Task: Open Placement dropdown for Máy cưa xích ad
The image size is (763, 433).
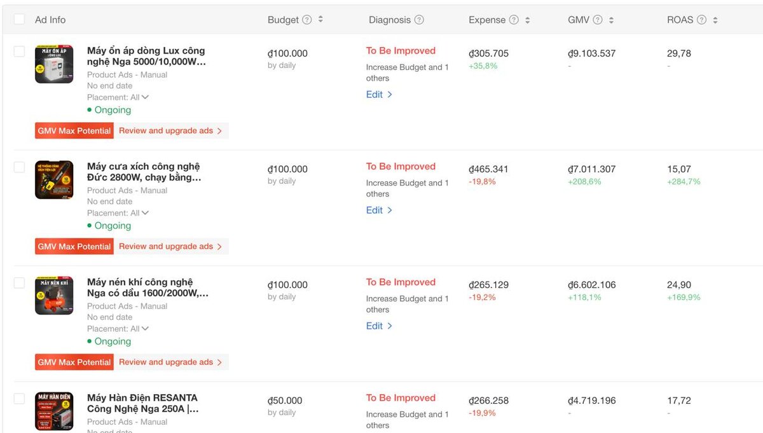Action: point(145,213)
